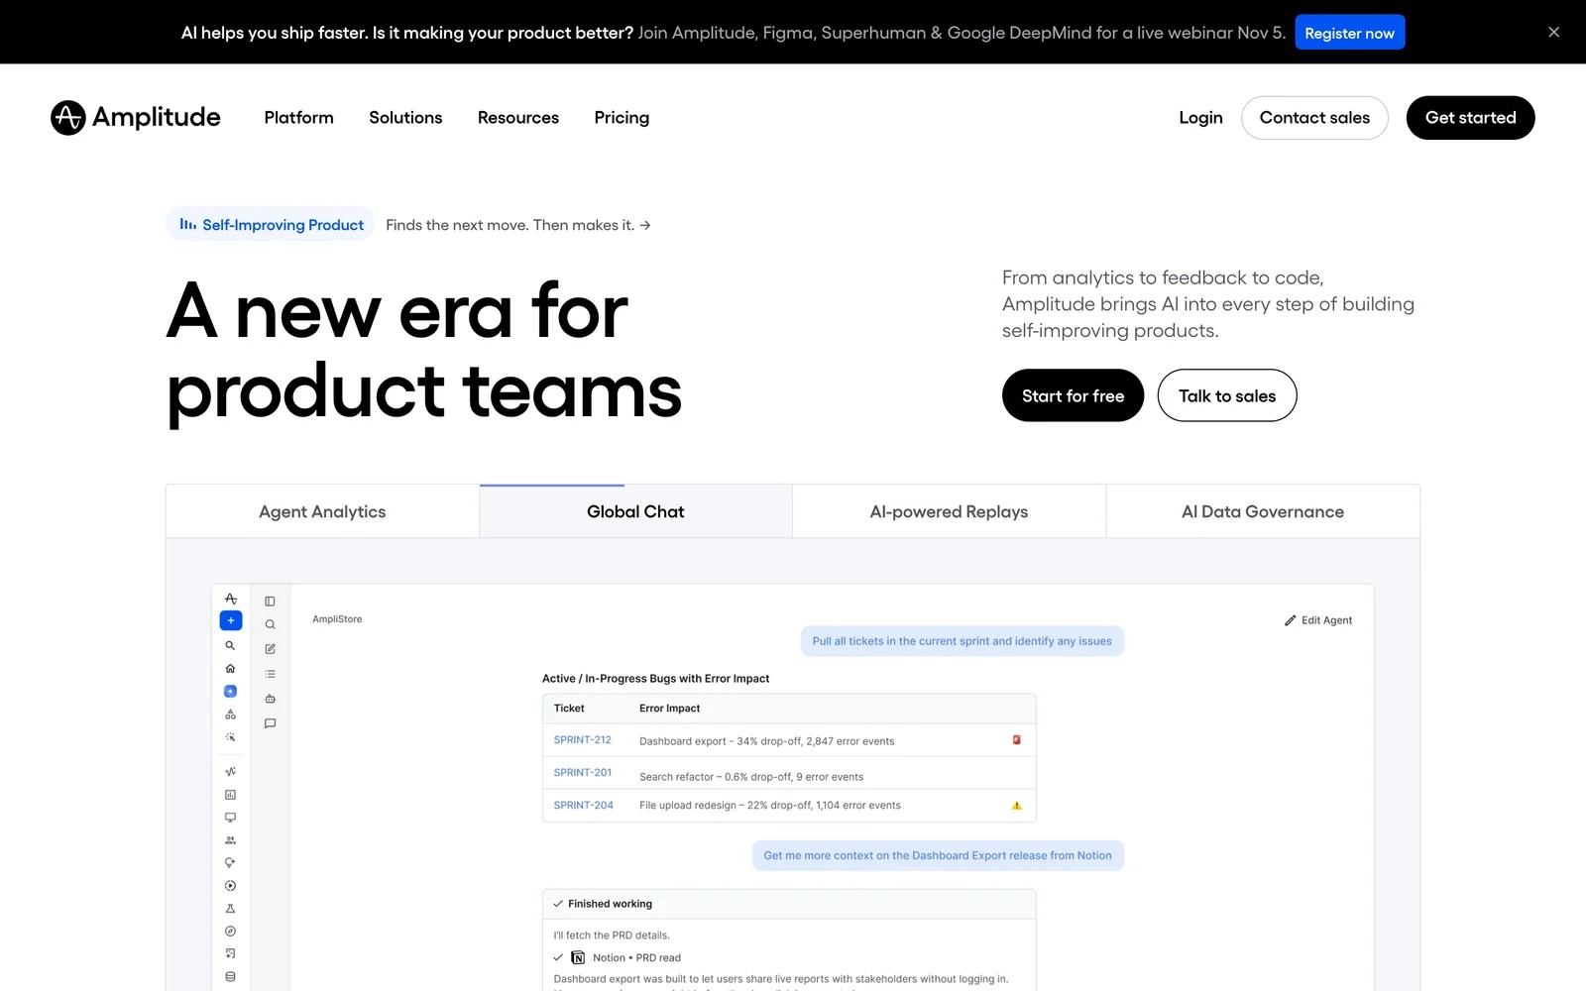Open the Solutions menu
This screenshot has height=991, width=1586.
point(405,118)
